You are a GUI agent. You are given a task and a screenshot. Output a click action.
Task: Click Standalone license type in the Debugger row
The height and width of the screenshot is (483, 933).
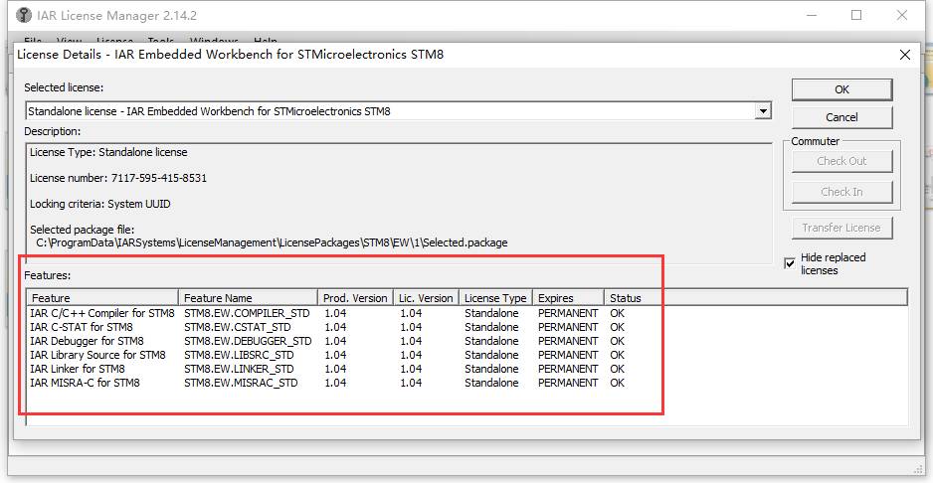pyautogui.click(x=491, y=341)
